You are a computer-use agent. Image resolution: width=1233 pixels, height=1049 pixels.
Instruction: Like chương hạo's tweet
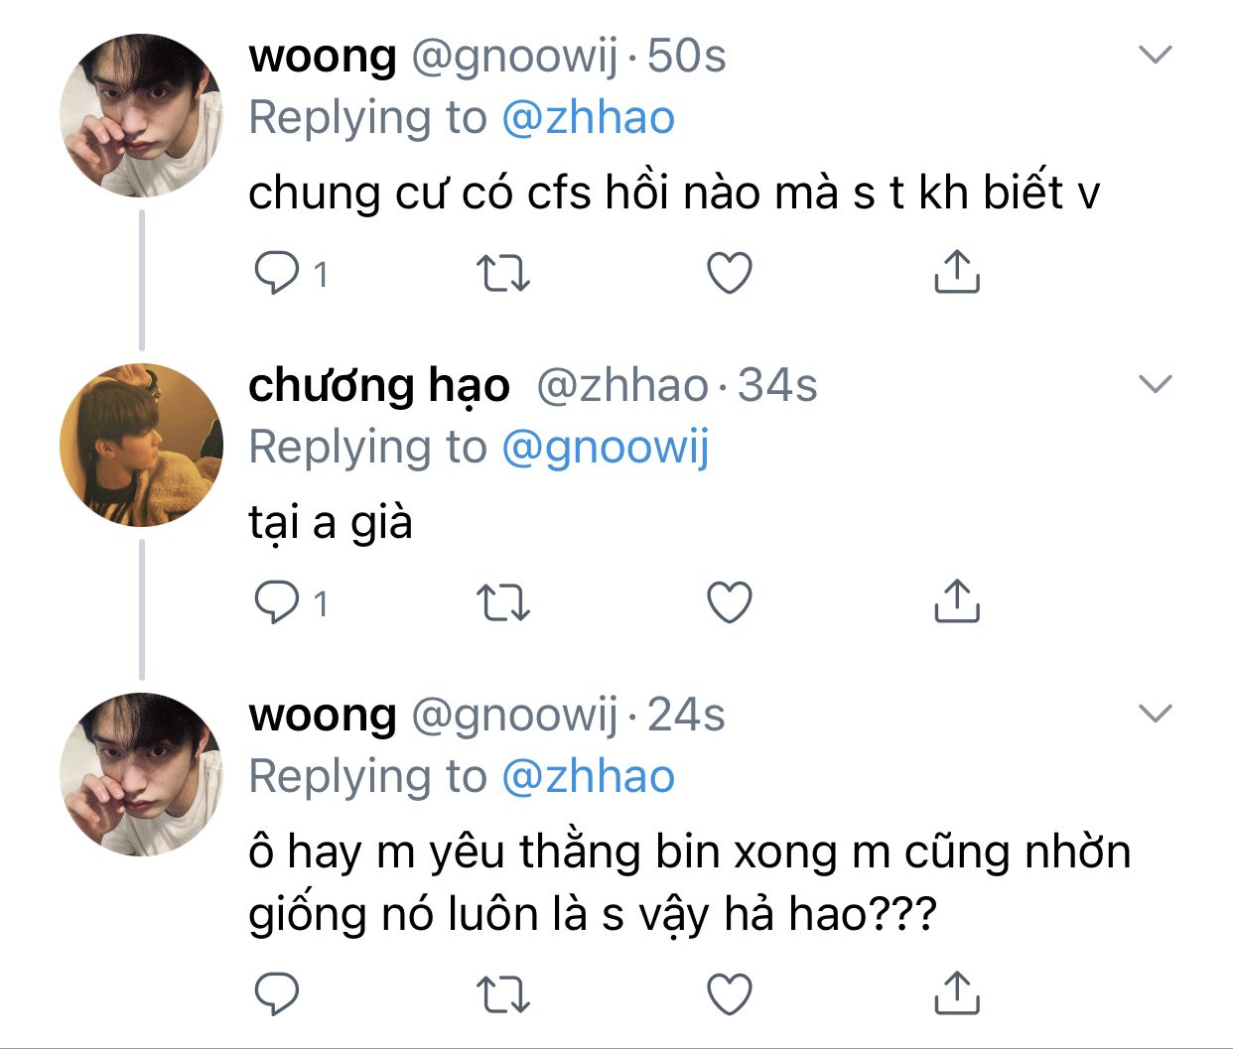(730, 602)
